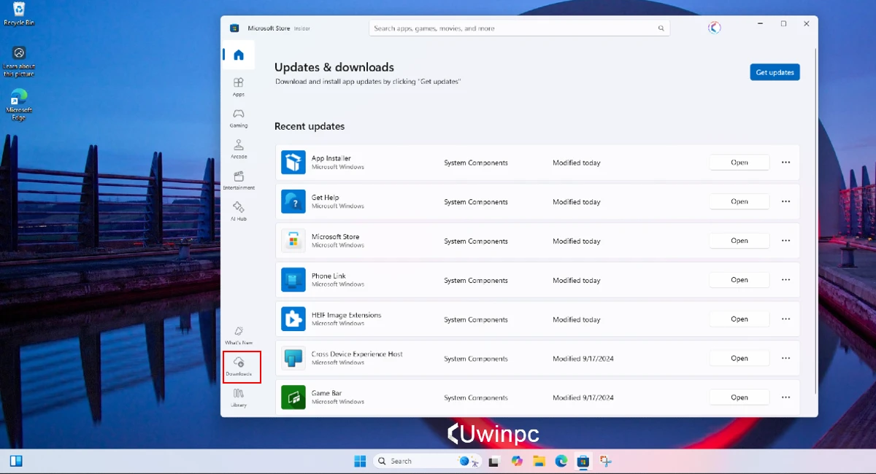Click the Get updates button
The height and width of the screenshot is (474, 876).
(x=775, y=72)
